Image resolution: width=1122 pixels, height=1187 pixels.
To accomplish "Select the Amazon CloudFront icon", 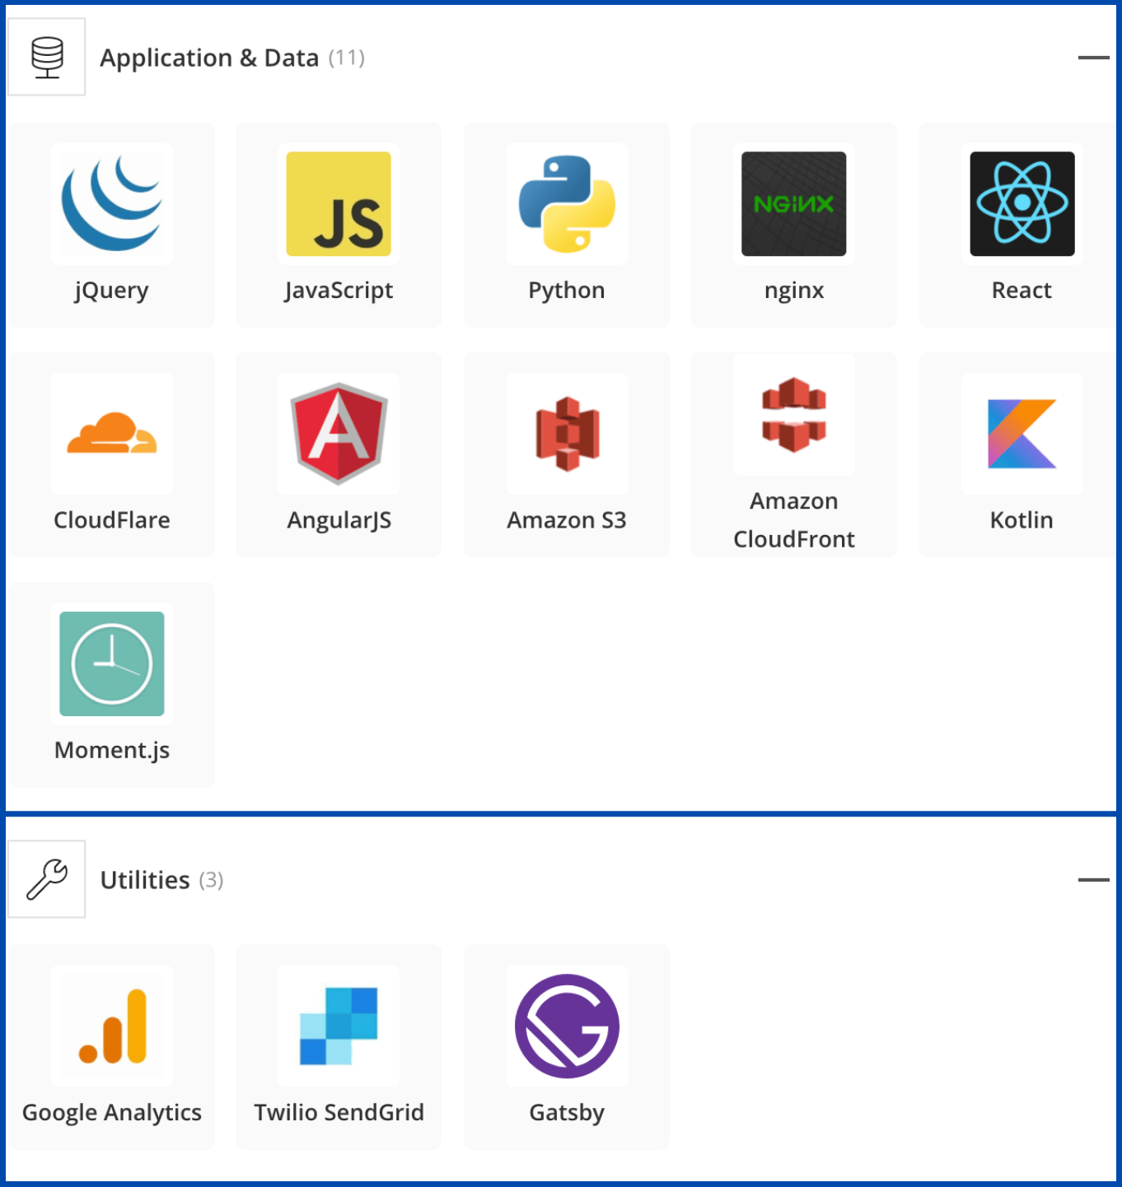I will [x=793, y=415].
